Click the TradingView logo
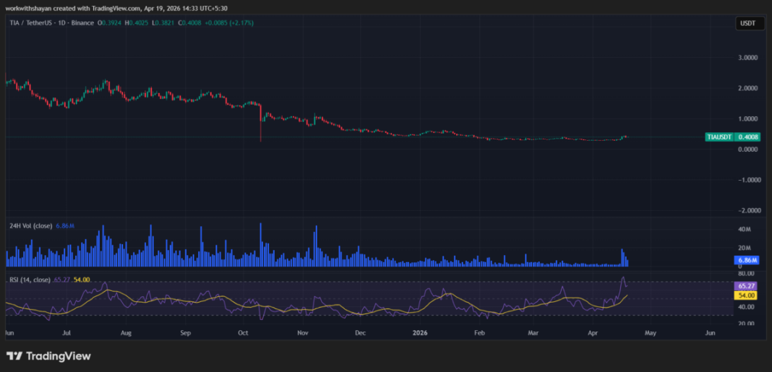 coord(48,356)
